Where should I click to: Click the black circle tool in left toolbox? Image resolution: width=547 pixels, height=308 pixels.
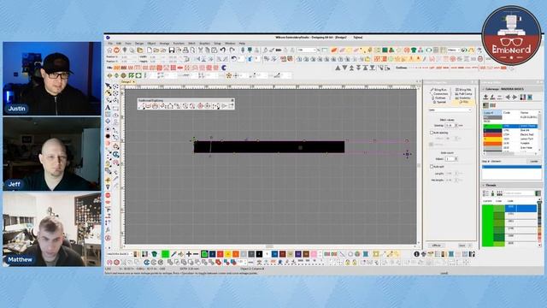pos(108,136)
